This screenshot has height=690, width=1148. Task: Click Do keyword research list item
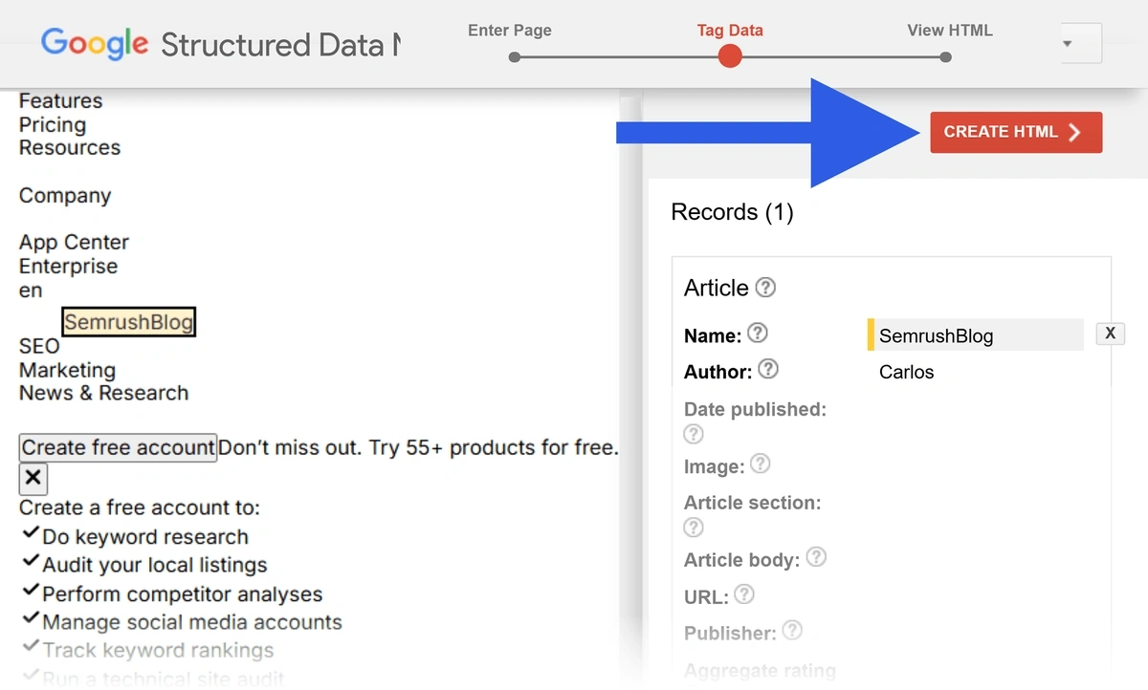point(145,537)
